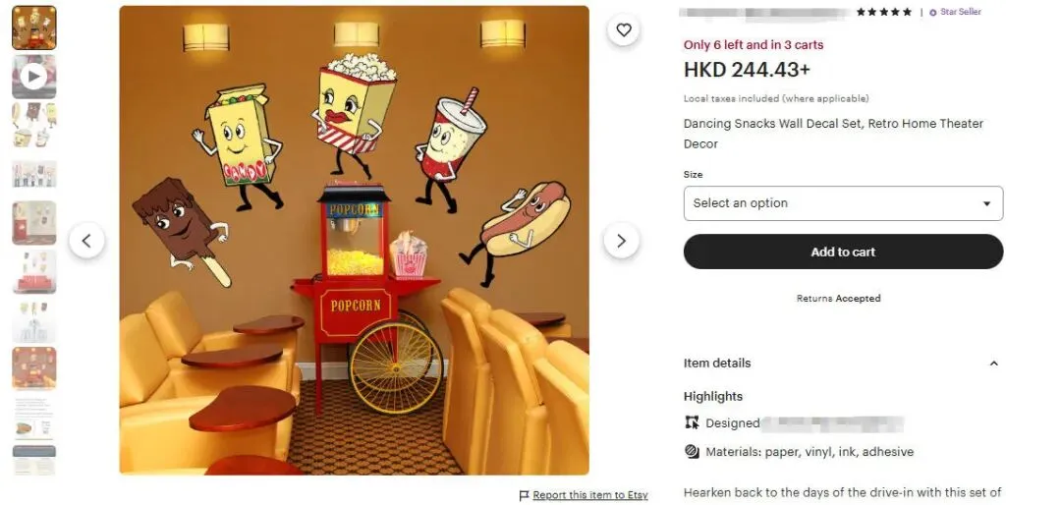Select the red couch room thumbnail
Screen dimensions: 1061x505
click(33, 271)
